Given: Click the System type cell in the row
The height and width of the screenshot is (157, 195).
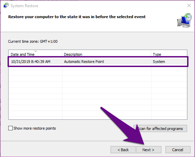Looking at the screenshot, I should point(159,62).
